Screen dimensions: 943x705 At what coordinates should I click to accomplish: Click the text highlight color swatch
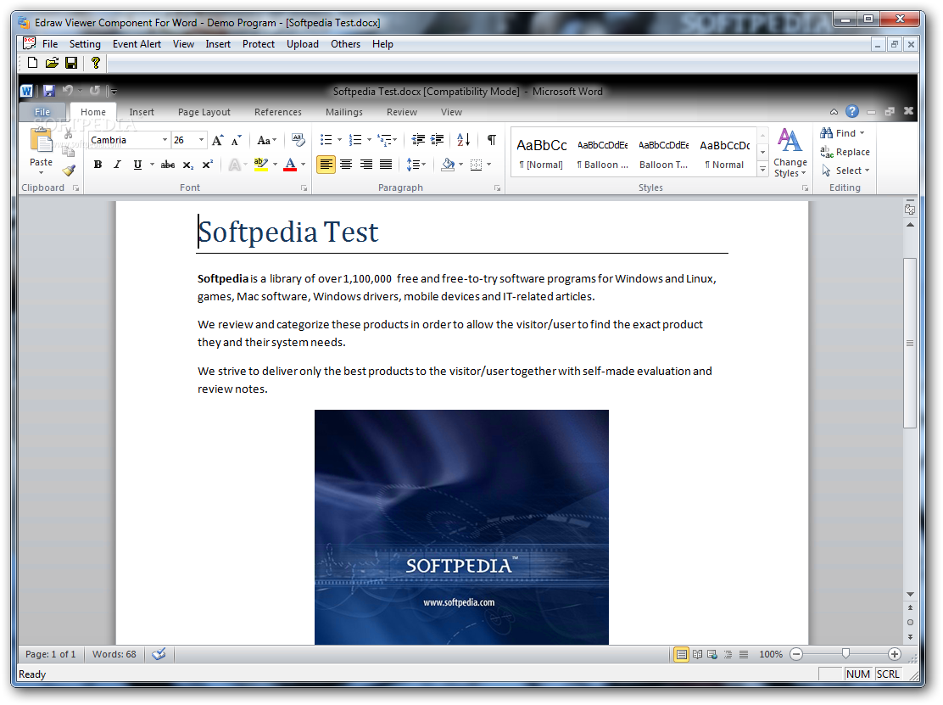tap(261, 165)
